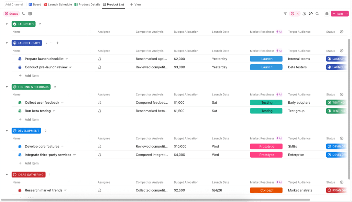Toggle the pink closed-tasks checkmark filter
The height and width of the screenshot is (202, 352).
point(292,14)
